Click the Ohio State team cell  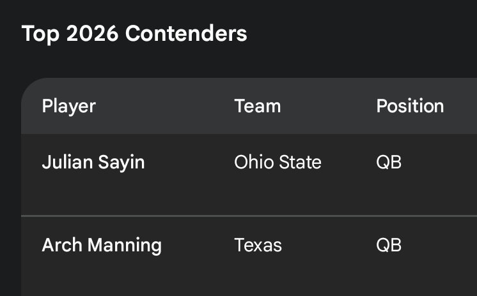[278, 163]
